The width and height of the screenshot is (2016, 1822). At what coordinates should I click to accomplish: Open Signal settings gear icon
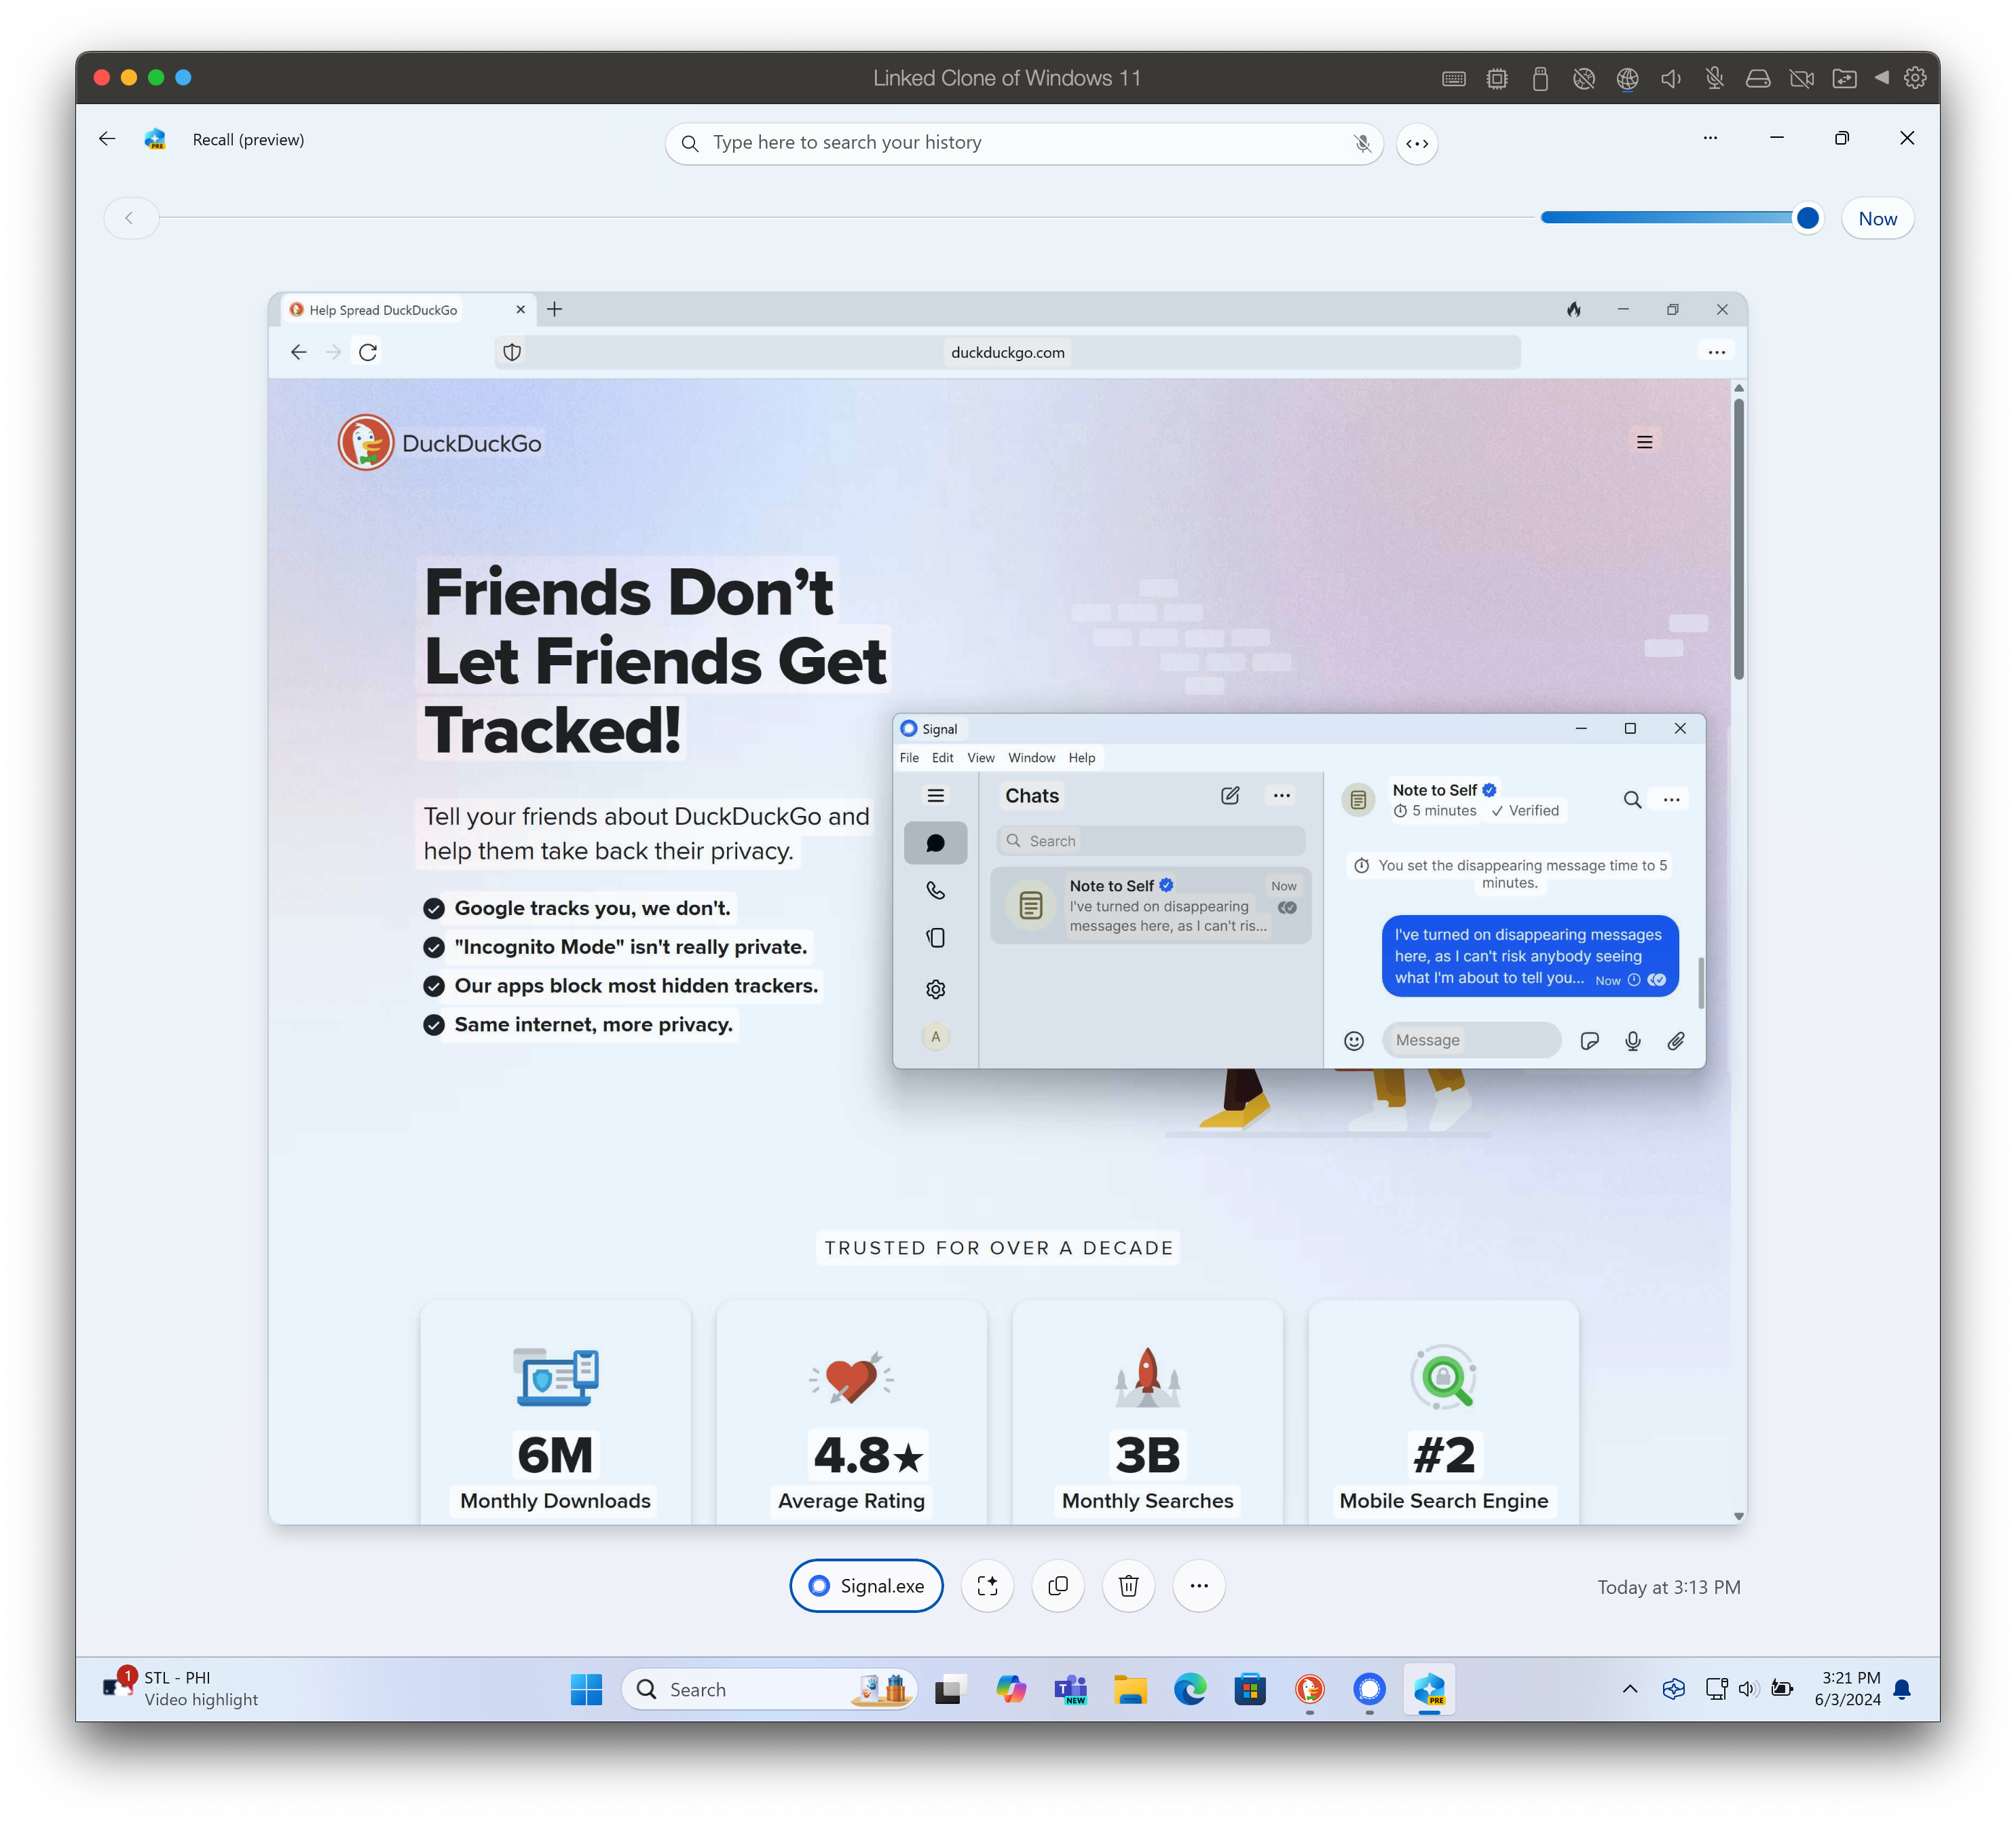click(x=935, y=989)
